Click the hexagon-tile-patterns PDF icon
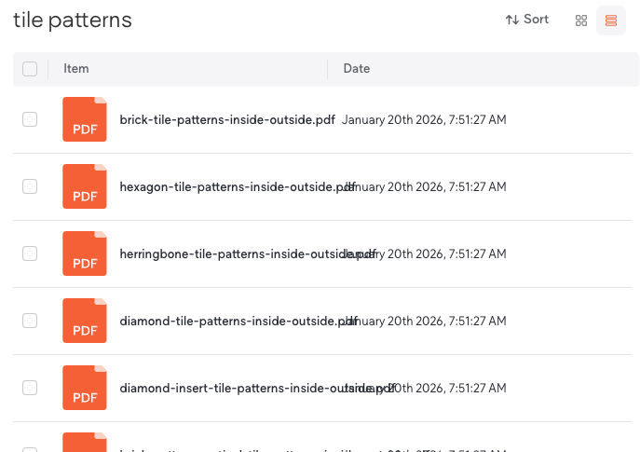Screen dimensions: 640x452 85,186
